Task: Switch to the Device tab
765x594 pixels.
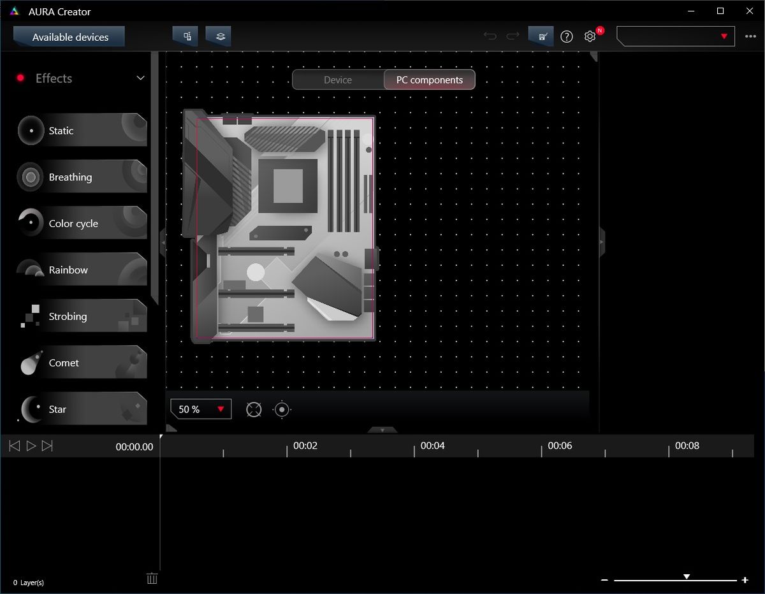Action: point(338,80)
